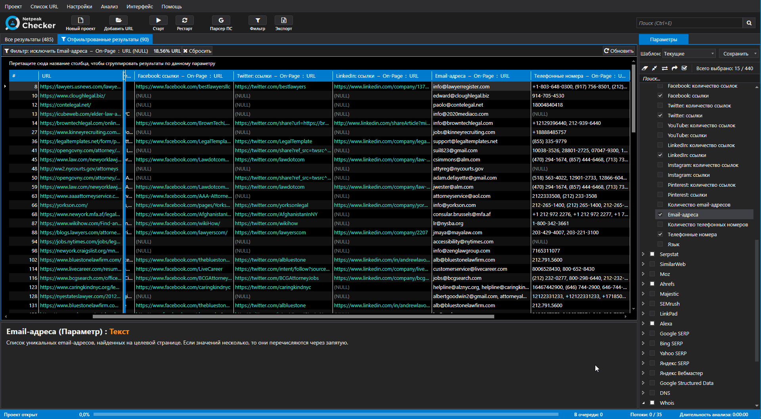
Task: Open the Анализ menu
Action: [x=109, y=6]
